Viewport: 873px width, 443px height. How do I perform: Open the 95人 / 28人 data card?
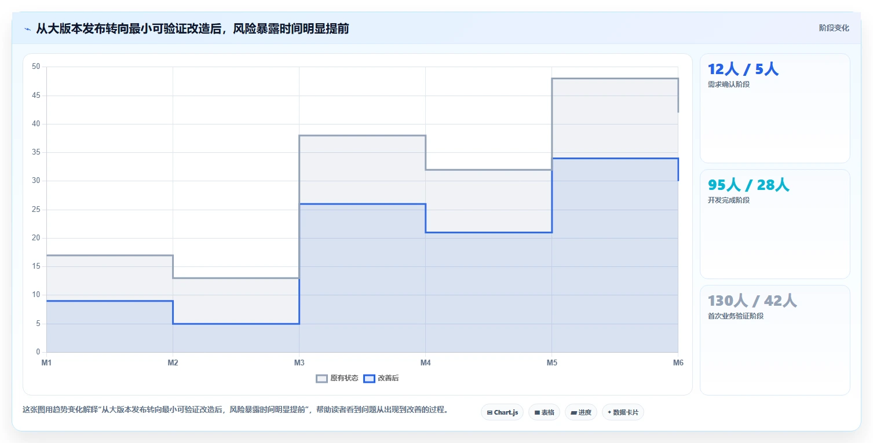[775, 224]
